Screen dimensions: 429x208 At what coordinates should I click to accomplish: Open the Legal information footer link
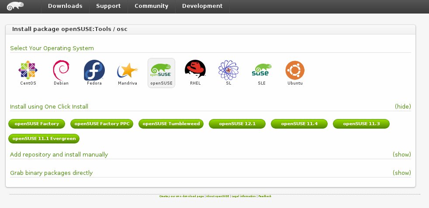(x=243, y=196)
